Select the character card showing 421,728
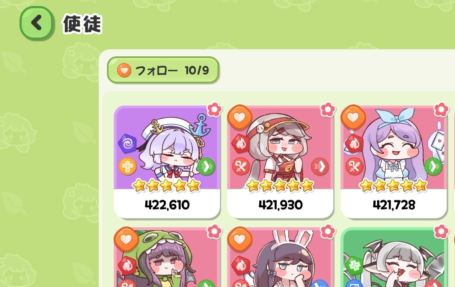455x287 pixels. pyautogui.click(x=394, y=162)
